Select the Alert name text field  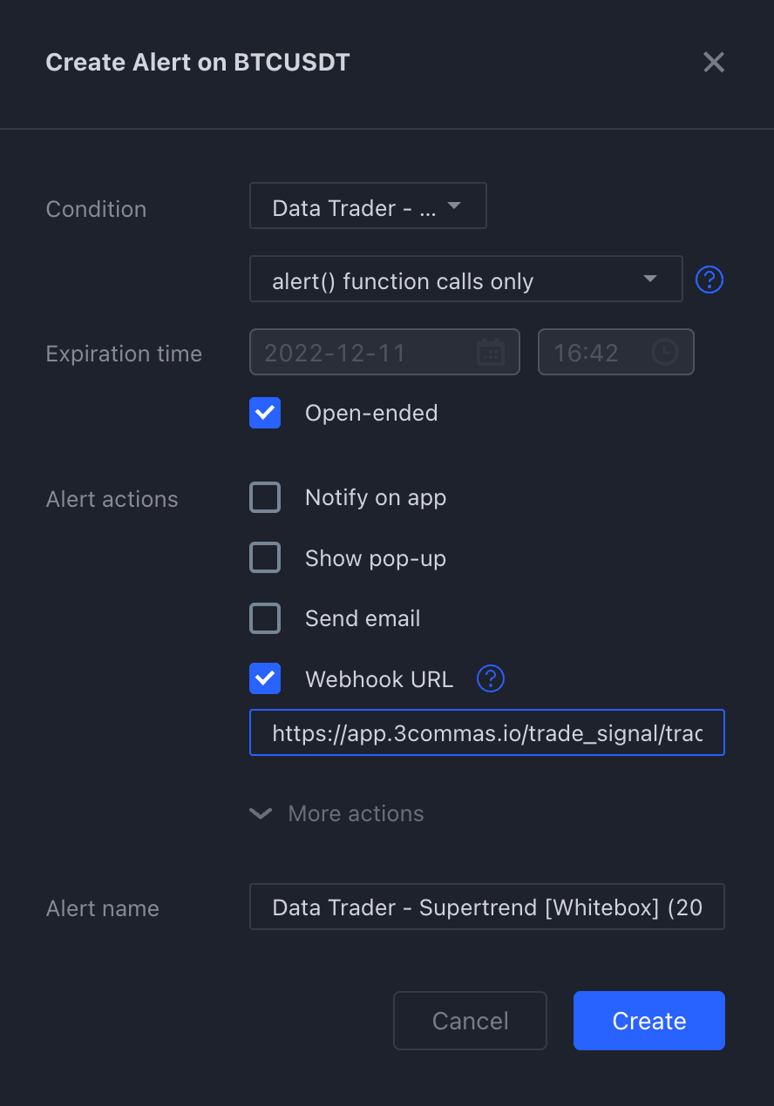pos(486,907)
